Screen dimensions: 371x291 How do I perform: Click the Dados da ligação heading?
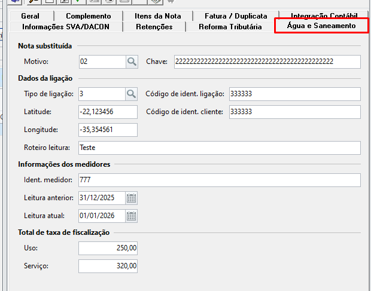(x=45, y=78)
